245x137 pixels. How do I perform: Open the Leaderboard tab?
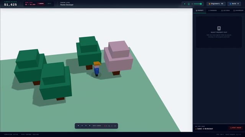click(238, 10)
